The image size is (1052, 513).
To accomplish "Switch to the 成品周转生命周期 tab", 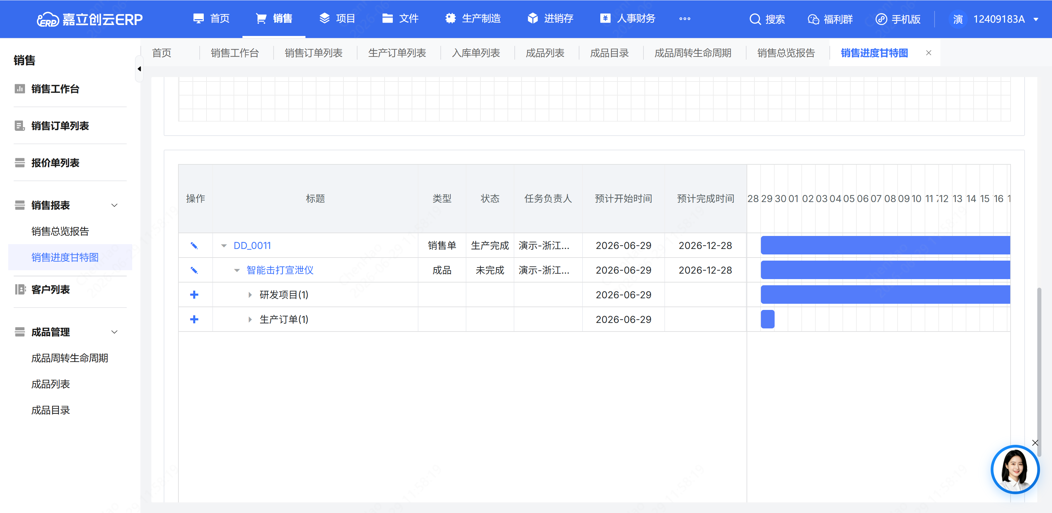I will pyautogui.click(x=693, y=53).
